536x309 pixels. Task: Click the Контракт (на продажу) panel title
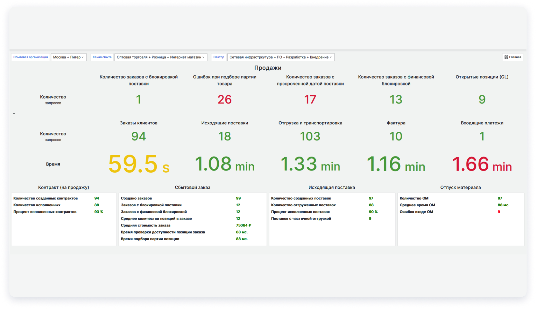click(x=64, y=187)
